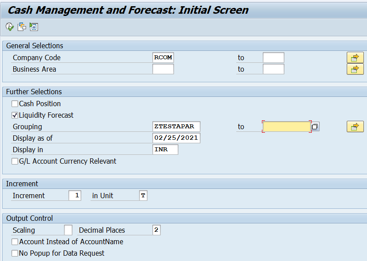Click the Decimal Places field

(156, 230)
